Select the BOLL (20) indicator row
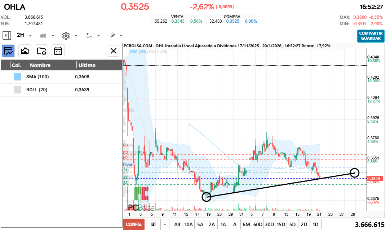The image size is (390, 232). [x=61, y=90]
